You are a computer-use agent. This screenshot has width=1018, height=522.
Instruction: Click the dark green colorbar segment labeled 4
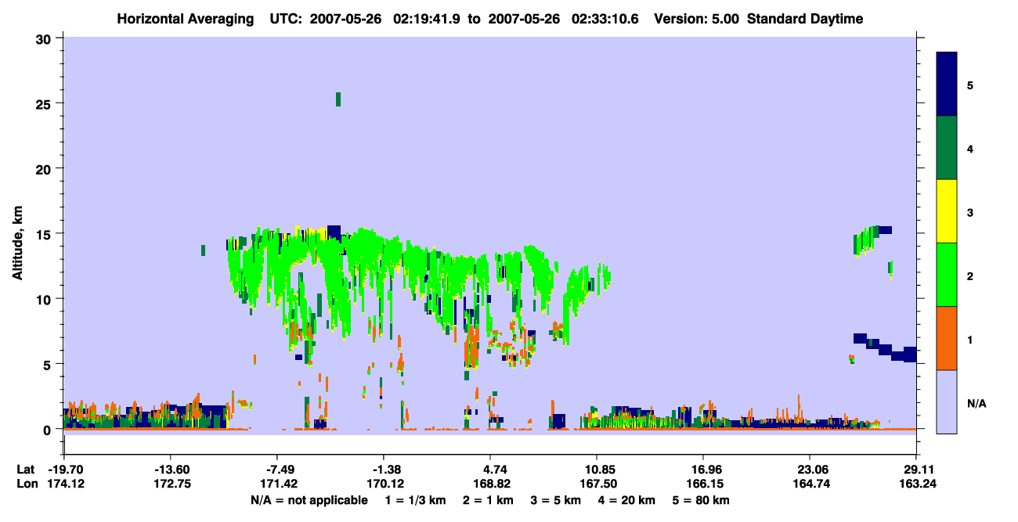tap(947, 148)
